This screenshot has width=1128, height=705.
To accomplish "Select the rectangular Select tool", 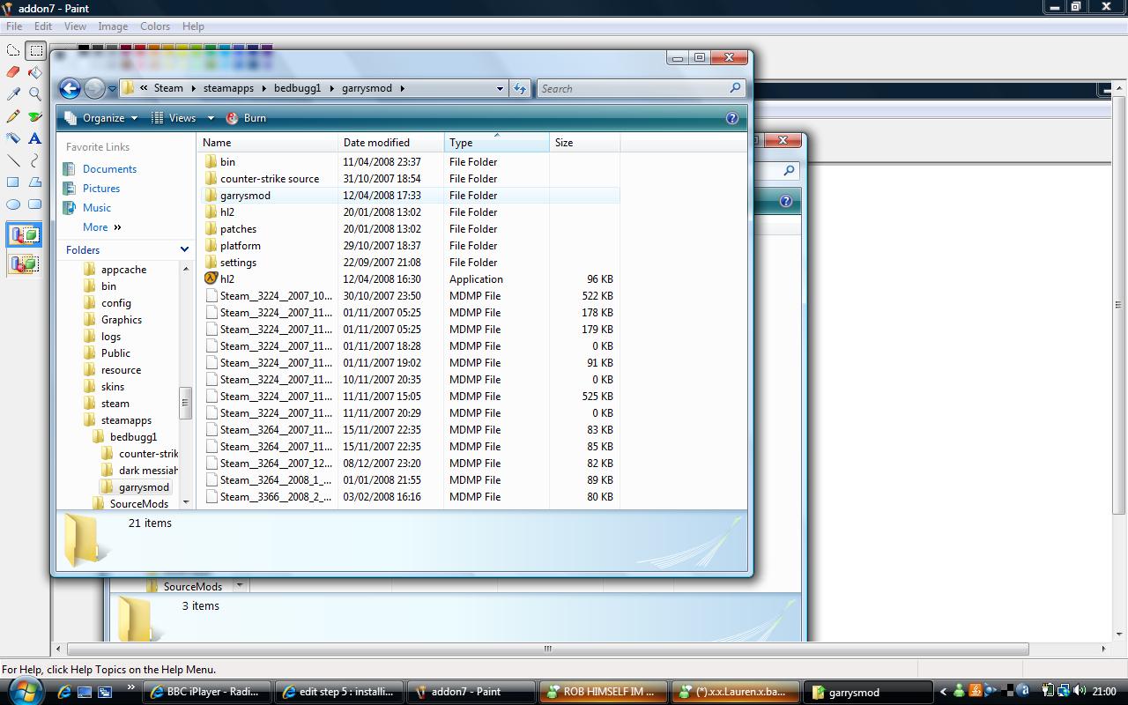I will click(35, 50).
